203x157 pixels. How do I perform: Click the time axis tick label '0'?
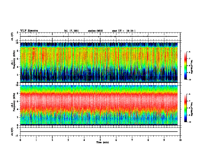(x=20, y=140)
